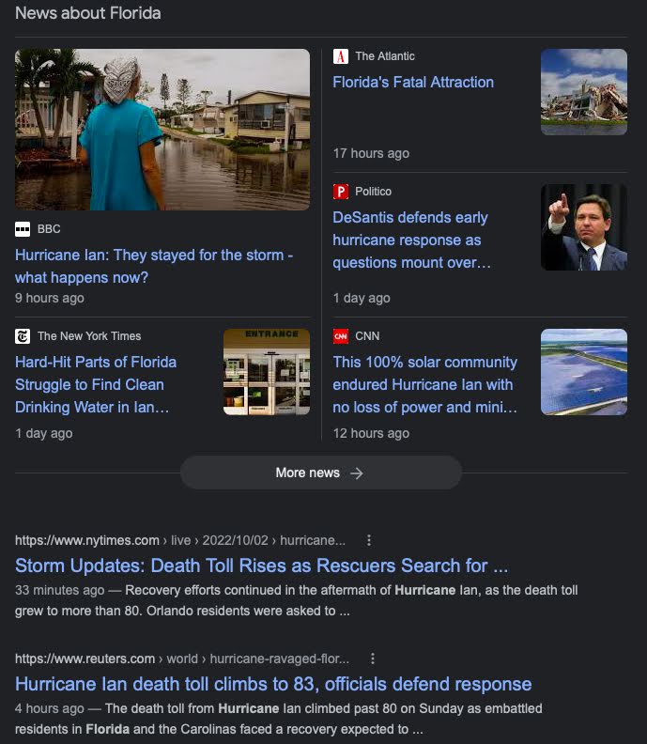Click the reuters.com URL breadcrumb
Screen dimensions: 647x744
[x=182, y=659]
